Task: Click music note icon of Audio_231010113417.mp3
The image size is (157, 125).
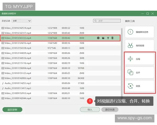Action: (3, 88)
